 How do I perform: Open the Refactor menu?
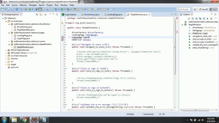point(23,5)
